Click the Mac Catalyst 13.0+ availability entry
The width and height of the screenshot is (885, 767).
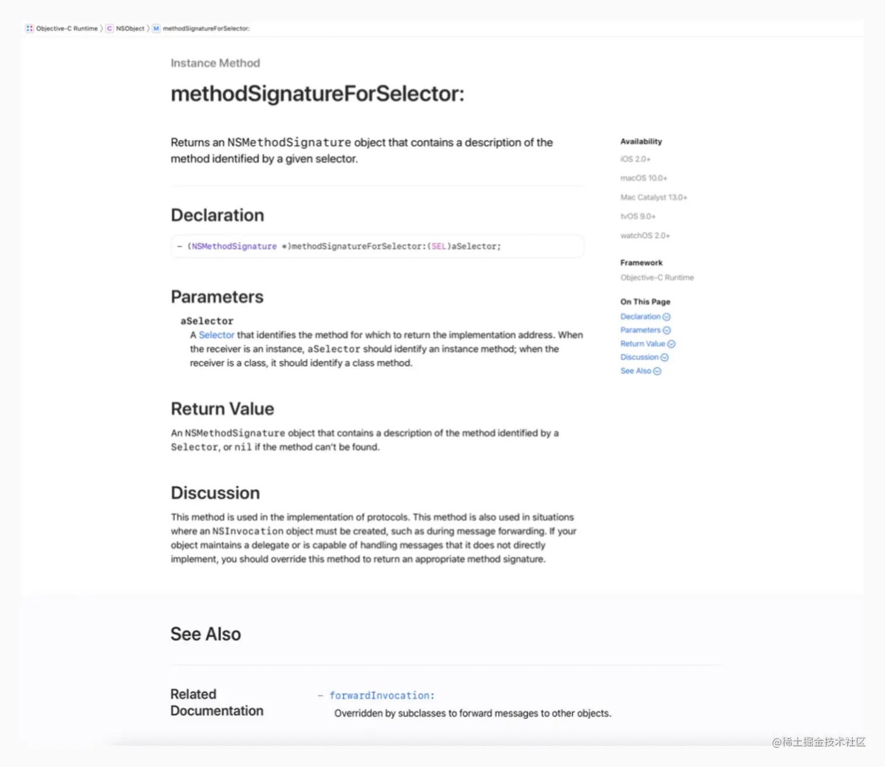(654, 197)
